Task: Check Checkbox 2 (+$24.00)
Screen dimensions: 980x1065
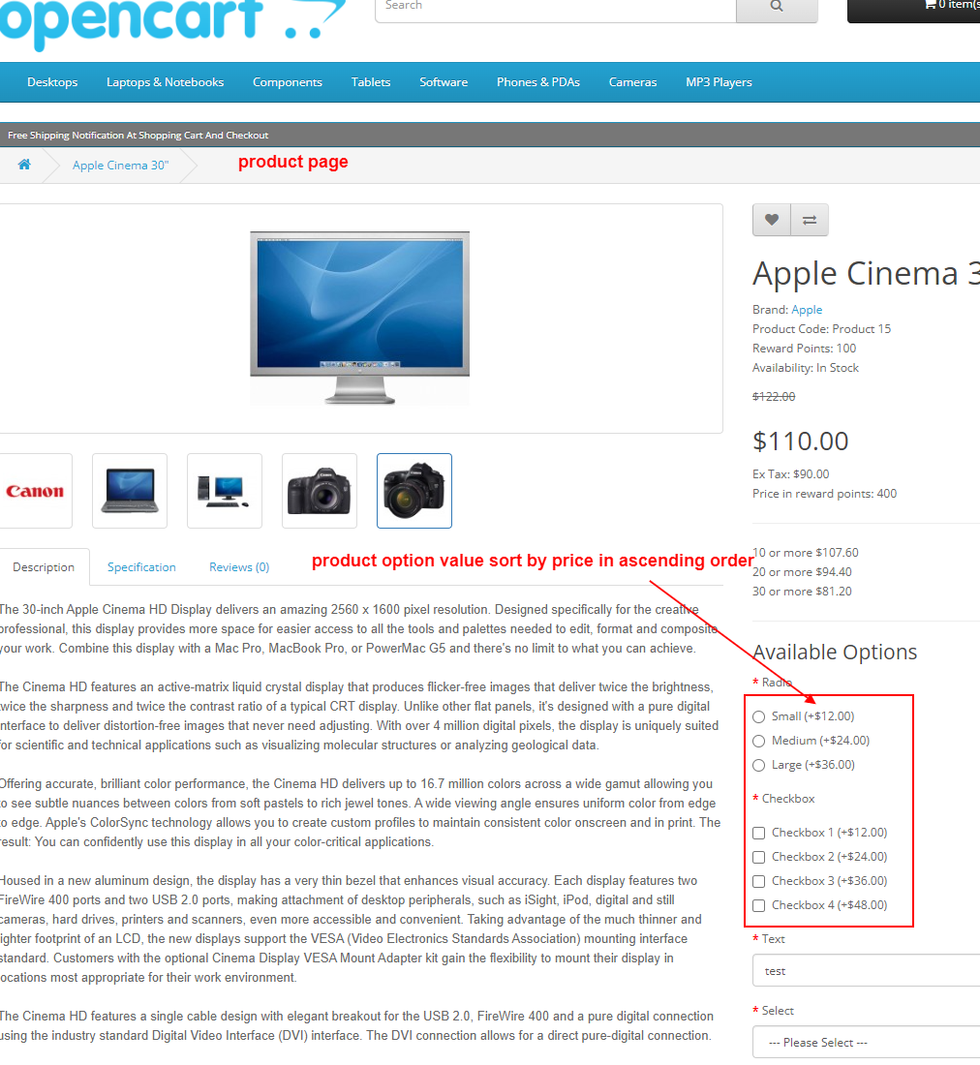Action: pyautogui.click(x=758, y=856)
